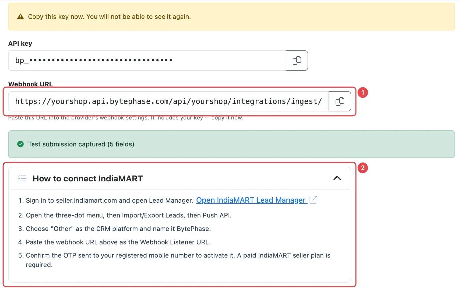
Task: Click the green check icon in success banner
Action: (x=21, y=144)
